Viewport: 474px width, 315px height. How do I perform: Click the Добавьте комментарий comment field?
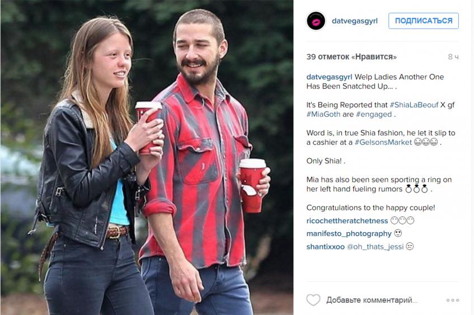click(372, 300)
